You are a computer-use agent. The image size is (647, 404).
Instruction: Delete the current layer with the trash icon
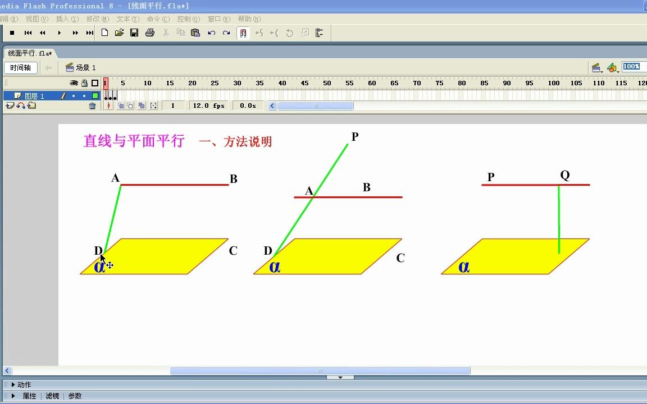(93, 105)
